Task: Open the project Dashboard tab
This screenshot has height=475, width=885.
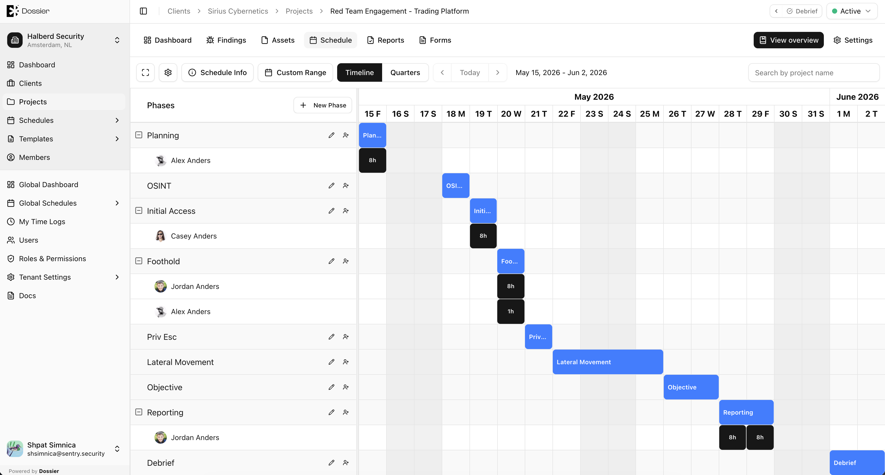Action: tap(168, 40)
